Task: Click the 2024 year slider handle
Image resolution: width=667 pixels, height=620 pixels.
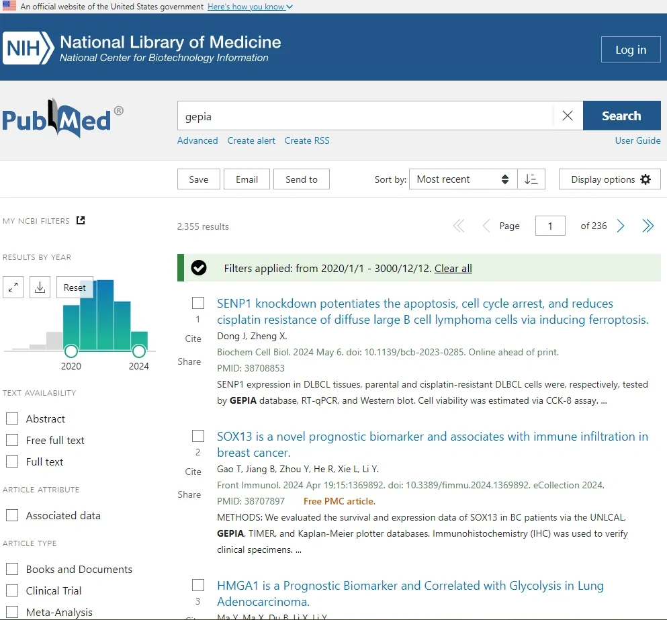Action: click(x=138, y=351)
